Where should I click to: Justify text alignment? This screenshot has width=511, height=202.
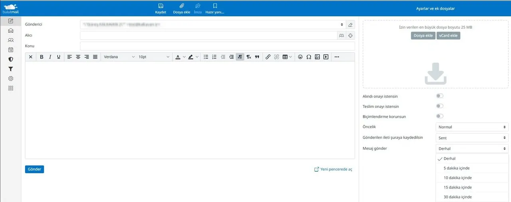click(x=95, y=57)
